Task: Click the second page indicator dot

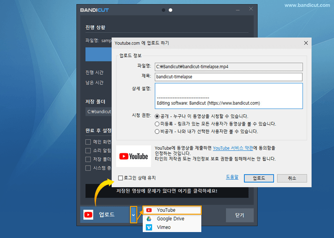Action: (170, 10)
